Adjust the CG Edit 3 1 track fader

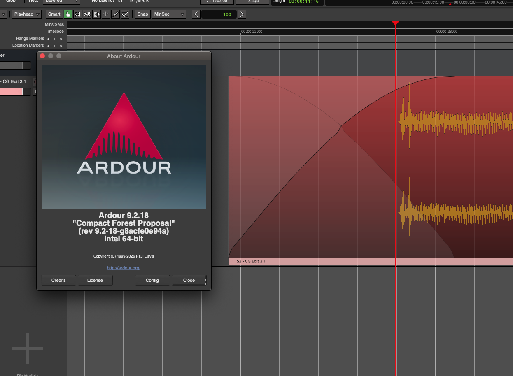pyautogui.click(x=12, y=92)
